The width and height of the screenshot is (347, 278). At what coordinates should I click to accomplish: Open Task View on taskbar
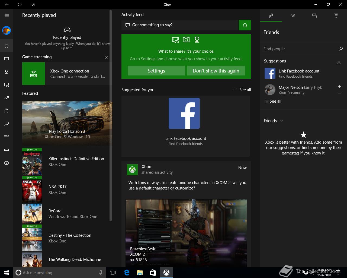(x=113, y=273)
